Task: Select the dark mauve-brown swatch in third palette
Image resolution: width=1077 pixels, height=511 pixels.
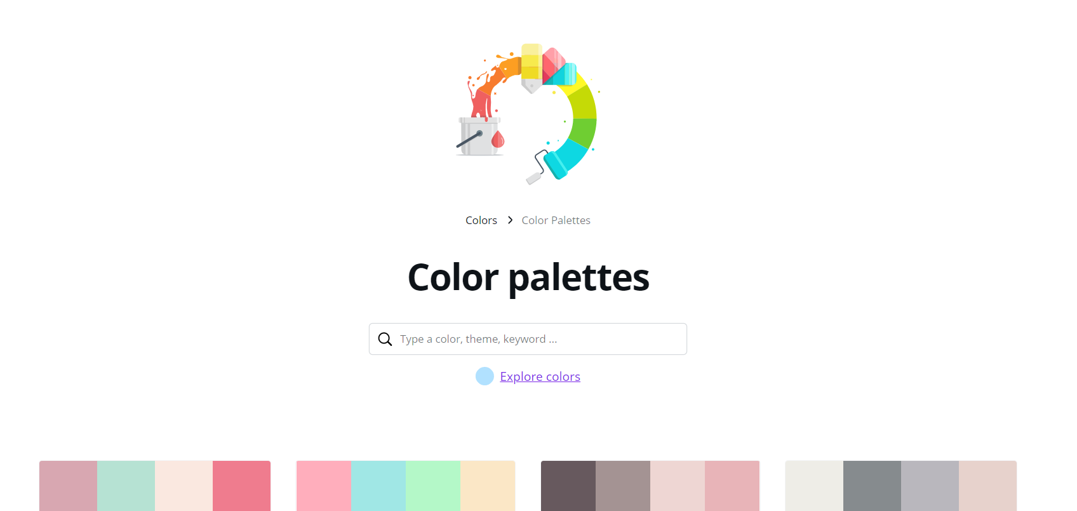Action: pos(568,486)
